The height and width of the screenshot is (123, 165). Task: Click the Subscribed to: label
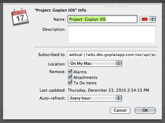coord(52,54)
